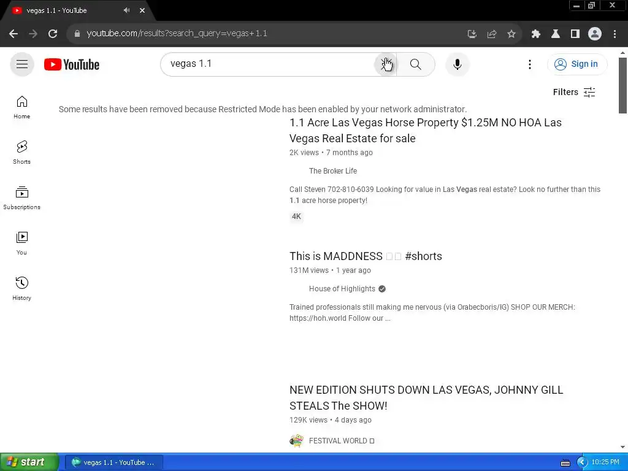Run search with magnifier button
The width and height of the screenshot is (628, 471).
coord(416,64)
